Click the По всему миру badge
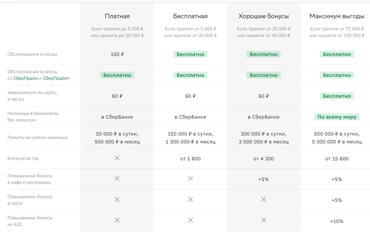Image resolution: width=370 pixels, height=237 pixels. [x=337, y=117]
